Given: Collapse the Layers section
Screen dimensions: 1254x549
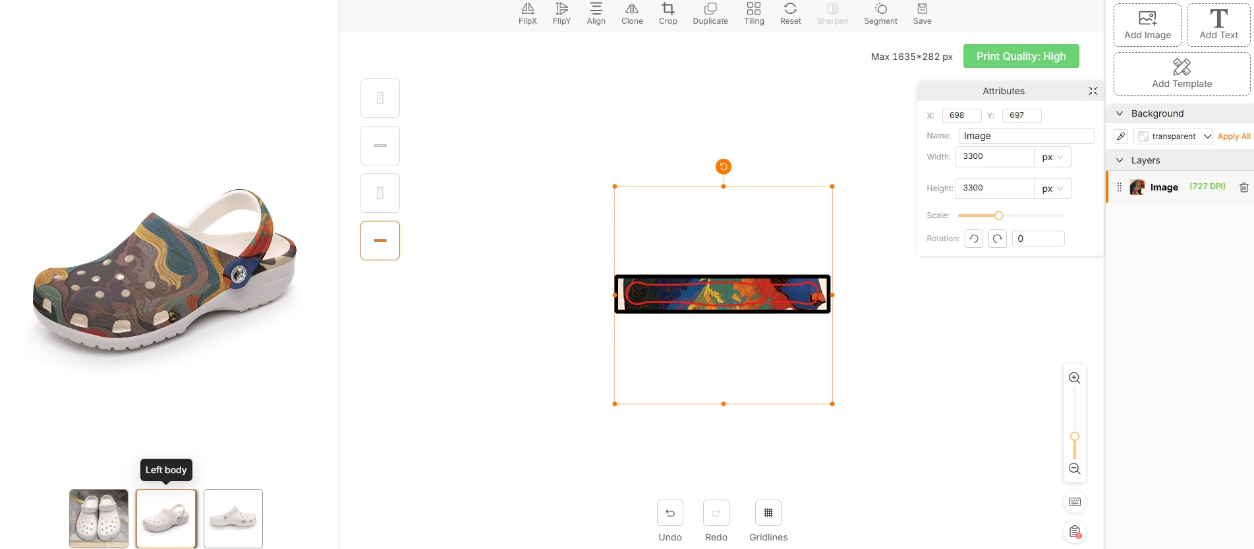Looking at the screenshot, I should 1119,160.
